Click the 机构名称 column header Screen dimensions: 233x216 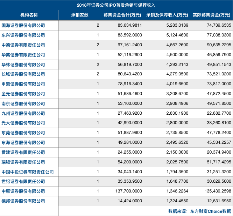[x=29, y=15]
